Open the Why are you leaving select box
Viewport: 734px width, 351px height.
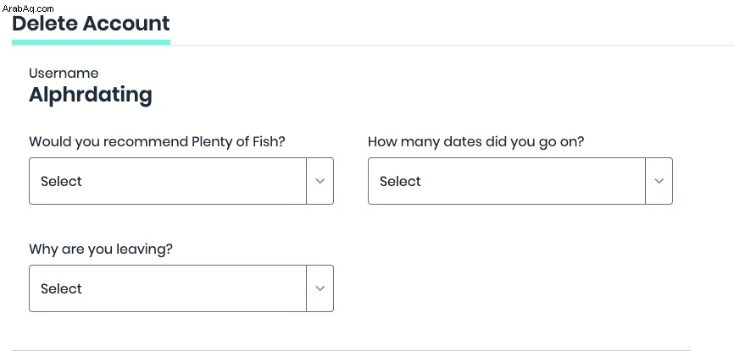[x=181, y=288]
